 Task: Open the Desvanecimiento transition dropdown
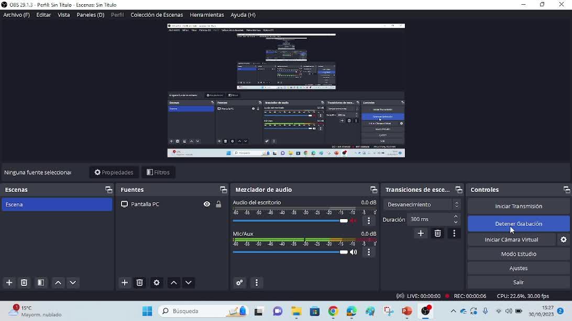point(422,204)
